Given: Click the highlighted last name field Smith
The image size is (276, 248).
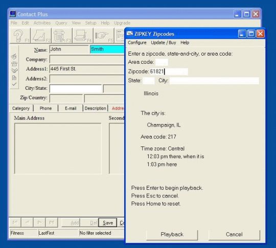Looking at the screenshot, I should (107, 49).
